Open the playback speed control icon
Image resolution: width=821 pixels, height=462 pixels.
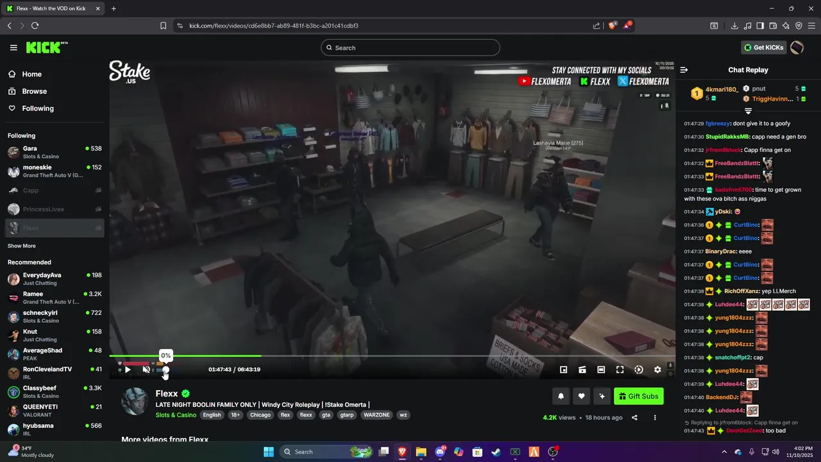click(x=639, y=370)
